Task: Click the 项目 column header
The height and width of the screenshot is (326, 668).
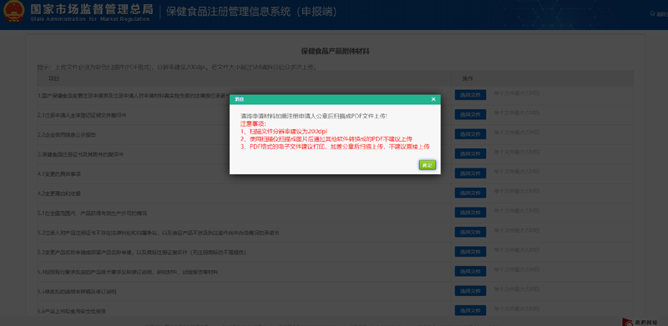Action: (x=53, y=78)
